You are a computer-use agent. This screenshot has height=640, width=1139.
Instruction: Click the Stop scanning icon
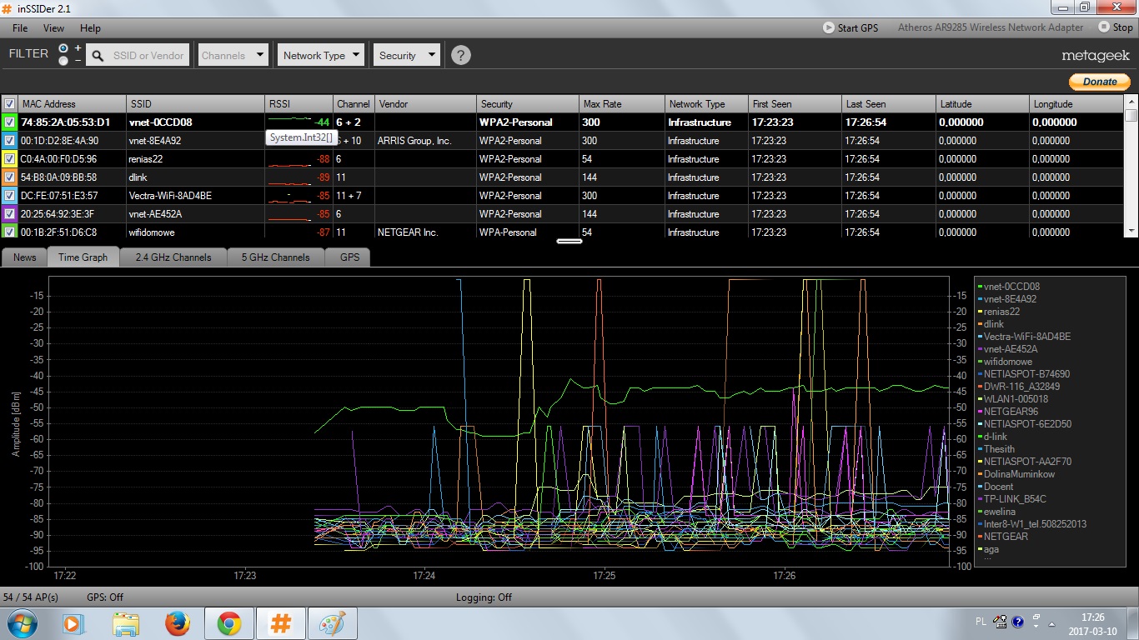1104,27
